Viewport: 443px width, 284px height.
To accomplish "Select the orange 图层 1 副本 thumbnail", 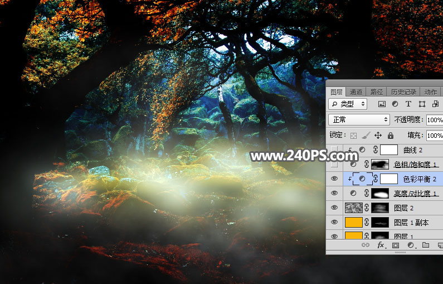I will [x=354, y=222].
